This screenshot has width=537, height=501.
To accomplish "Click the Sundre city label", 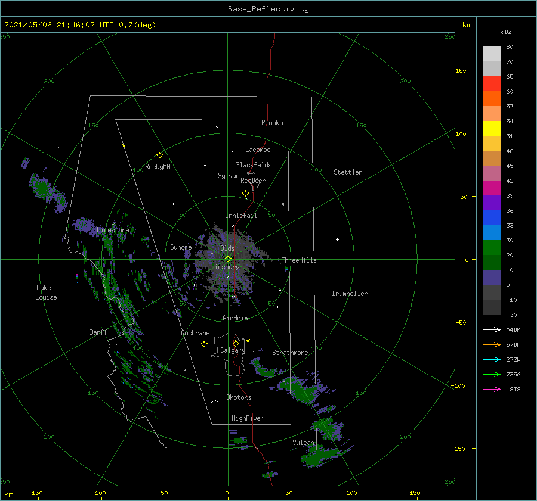I will coord(181,247).
